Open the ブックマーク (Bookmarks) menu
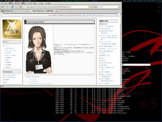Image resolution: width=162 pixels, height=122 pixels. pyautogui.click(x=32, y=3)
